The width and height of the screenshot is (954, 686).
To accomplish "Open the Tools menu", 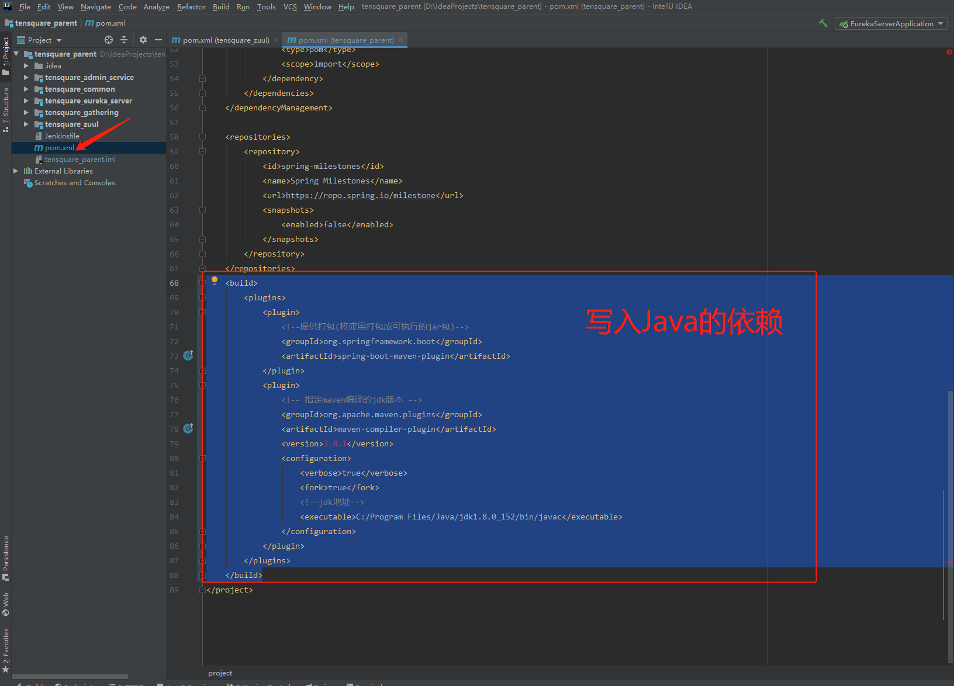I will [267, 6].
